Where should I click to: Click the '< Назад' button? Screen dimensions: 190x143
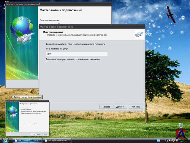[x=106, y=106]
